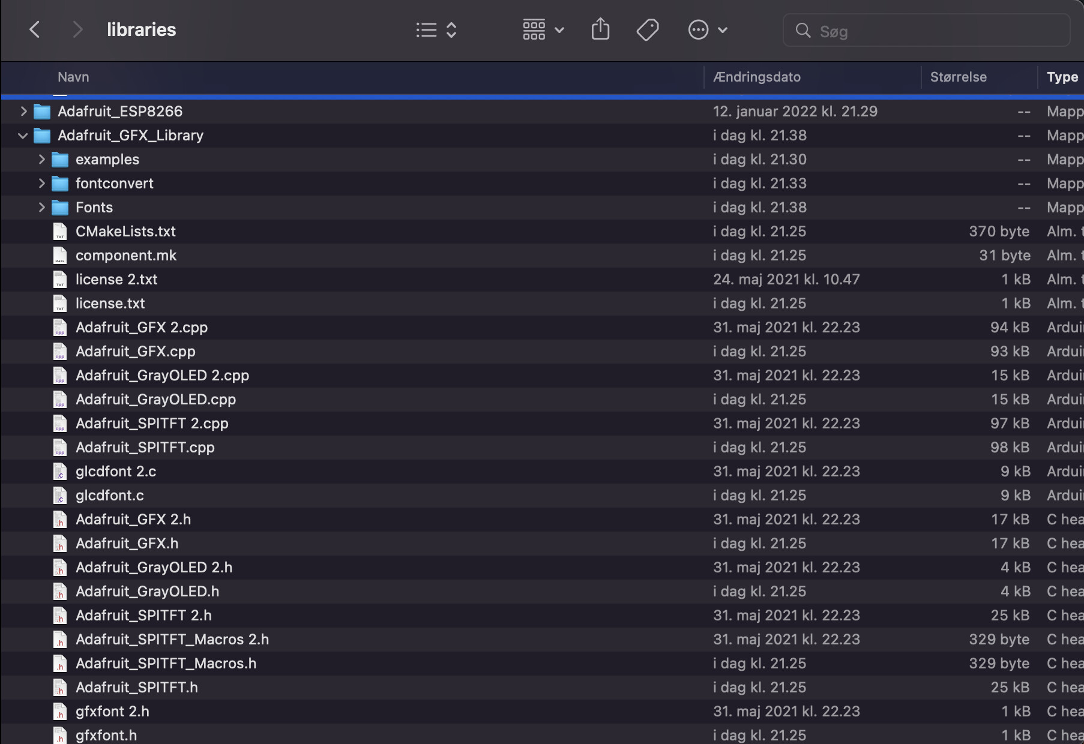1084x744 pixels.
Task: Click the license 2.txt file name
Action: pos(116,279)
